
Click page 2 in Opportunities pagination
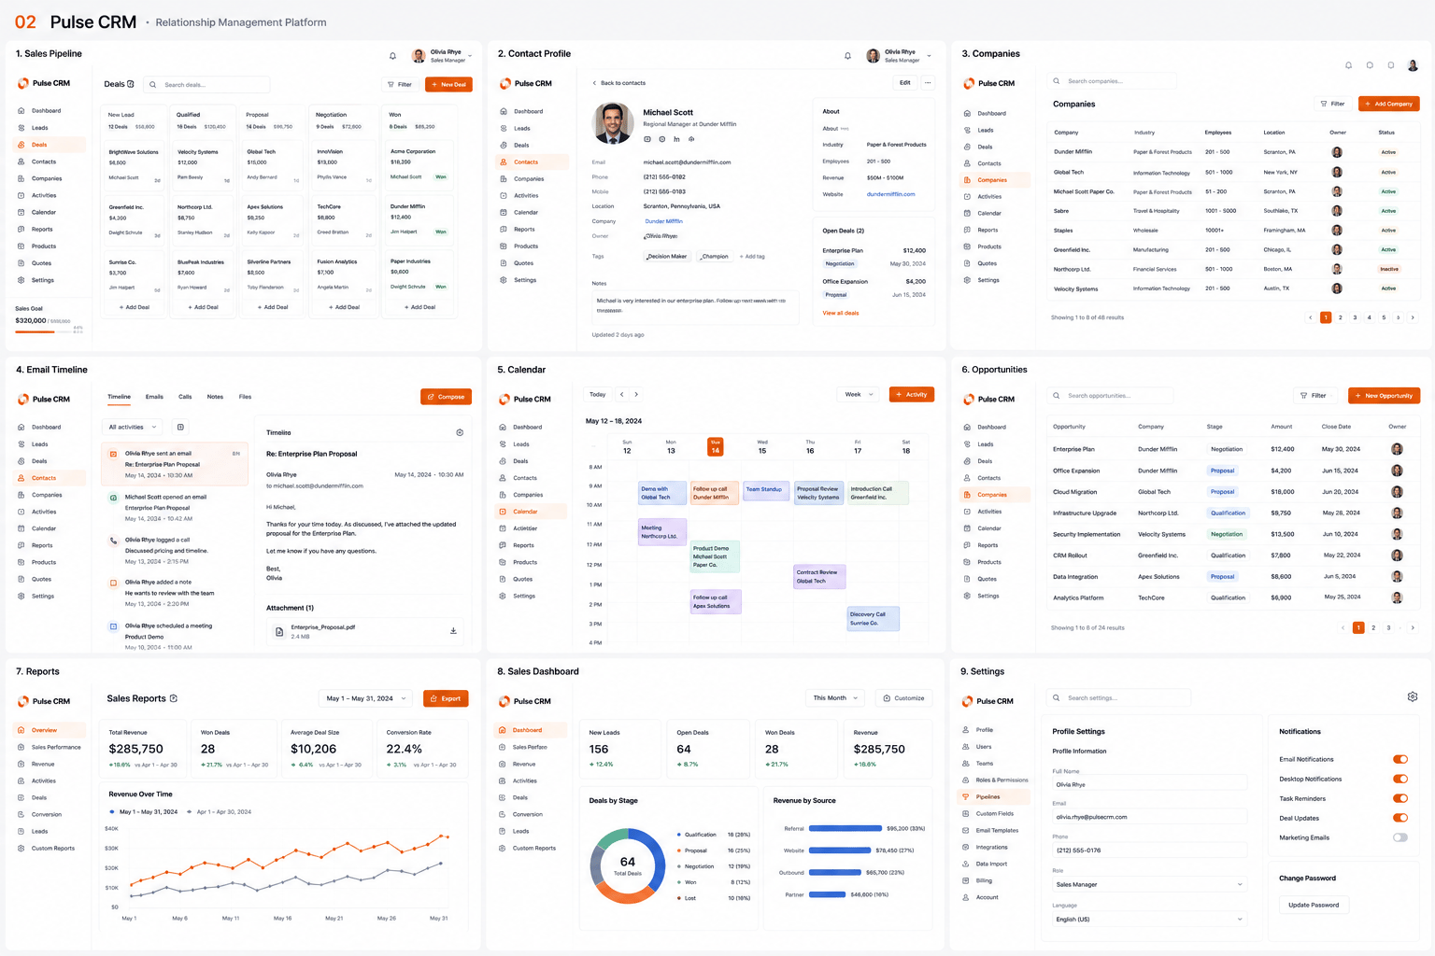1373,627
